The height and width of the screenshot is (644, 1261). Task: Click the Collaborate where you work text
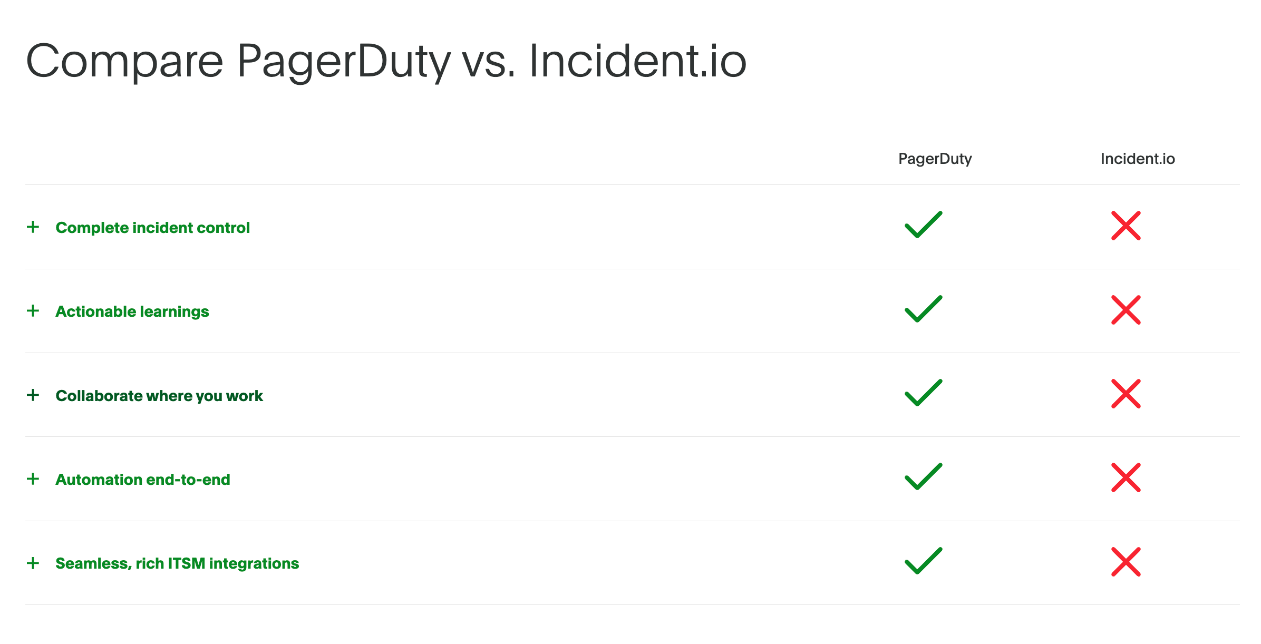tap(159, 395)
